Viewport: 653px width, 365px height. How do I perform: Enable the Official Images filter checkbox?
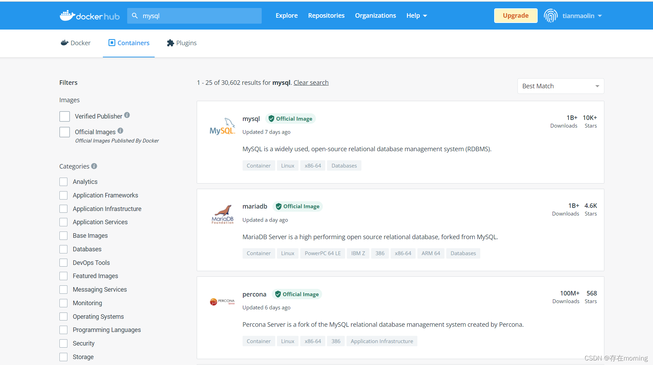(65, 132)
